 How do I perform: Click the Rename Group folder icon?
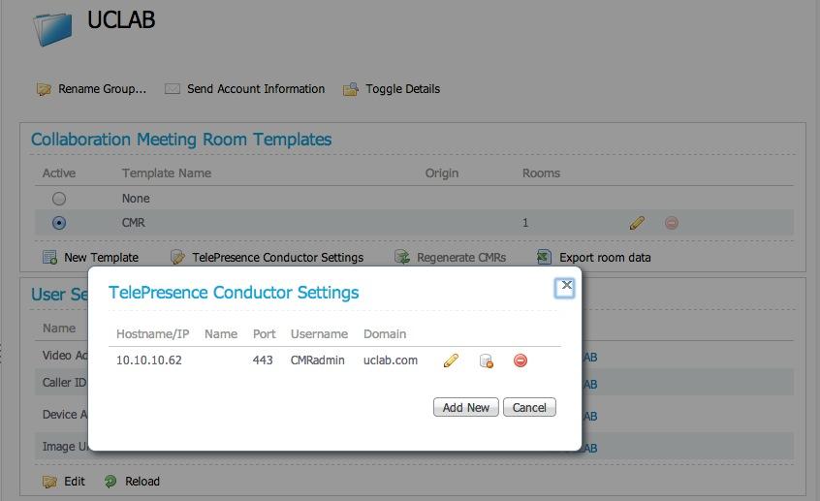click(44, 89)
